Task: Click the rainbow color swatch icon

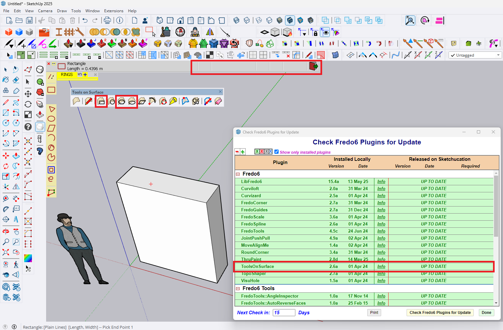Action: pos(28,258)
